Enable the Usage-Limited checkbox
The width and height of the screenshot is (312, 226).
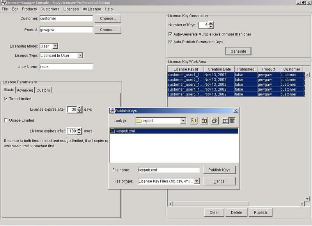[6, 120]
